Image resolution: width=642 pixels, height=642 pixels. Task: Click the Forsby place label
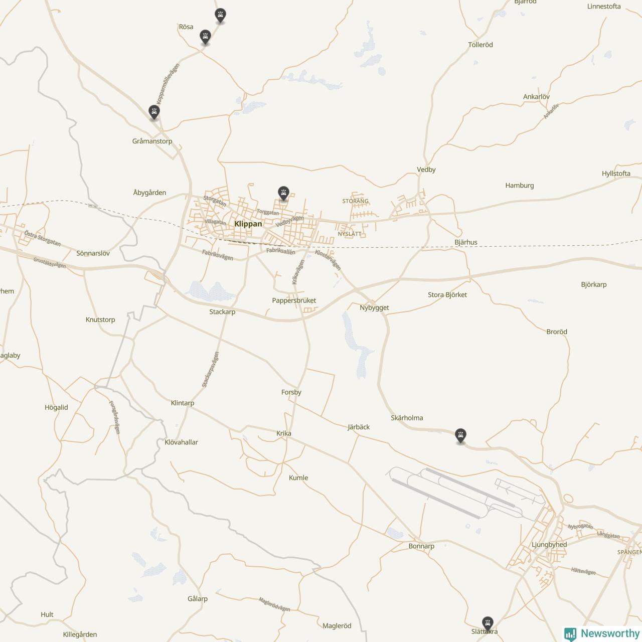click(x=291, y=392)
